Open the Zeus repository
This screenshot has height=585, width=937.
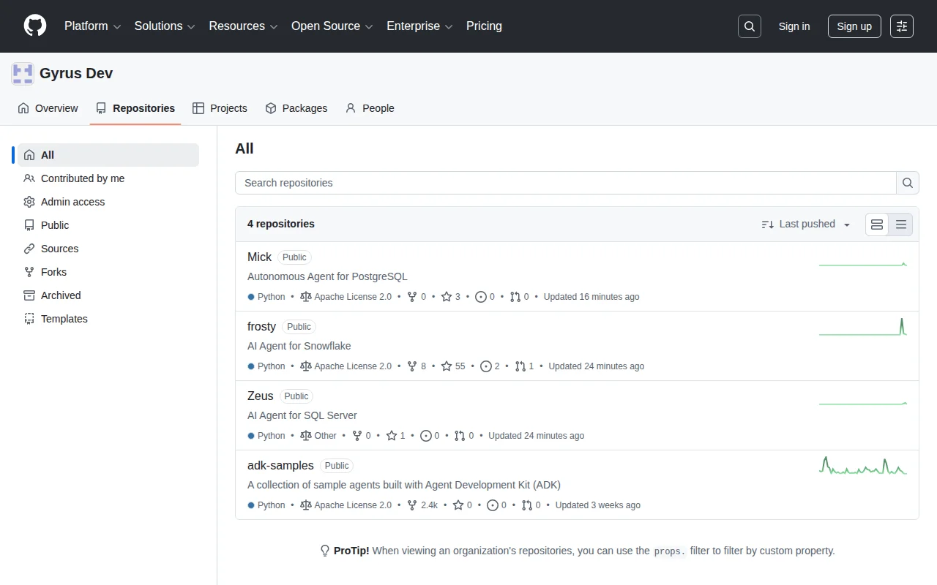(261, 396)
